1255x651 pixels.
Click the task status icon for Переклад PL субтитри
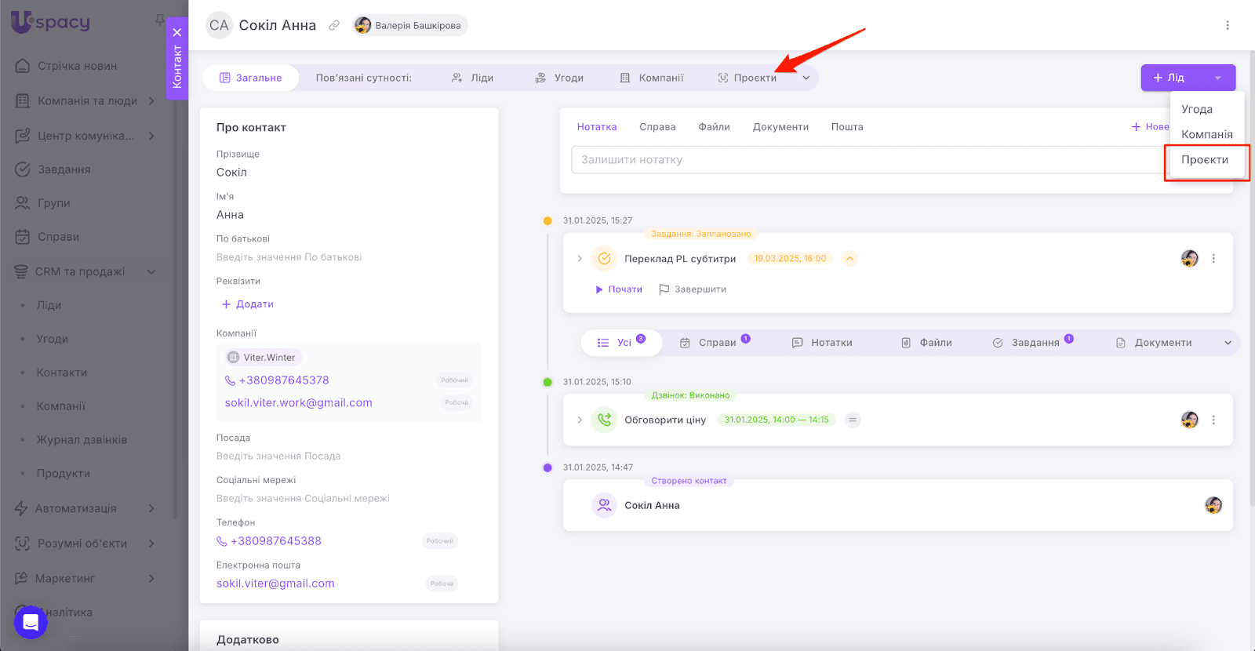[x=604, y=258]
